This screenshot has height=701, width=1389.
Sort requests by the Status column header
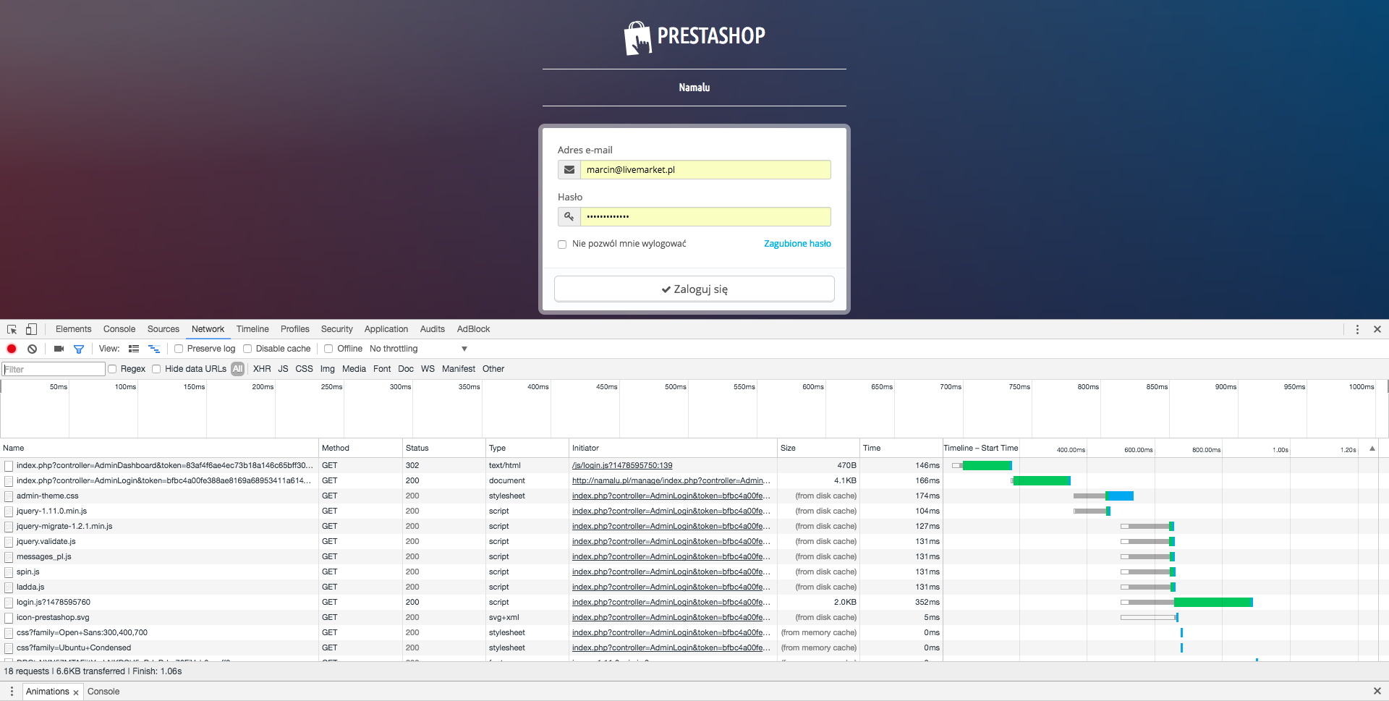[x=443, y=449]
